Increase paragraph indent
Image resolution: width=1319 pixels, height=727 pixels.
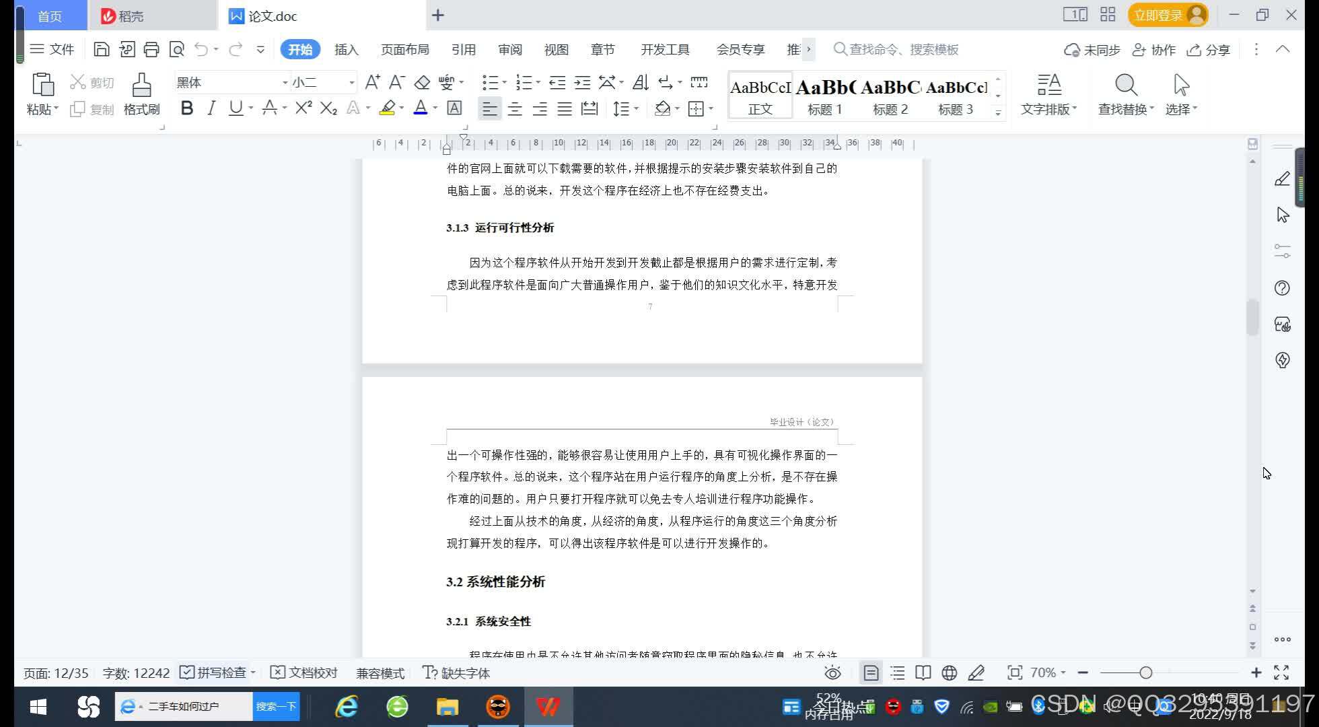pyautogui.click(x=582, y=82)
